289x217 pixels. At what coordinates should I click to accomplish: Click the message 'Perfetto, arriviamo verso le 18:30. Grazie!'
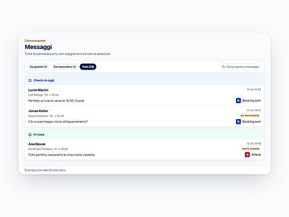pyautogui.click(x=56, y=101)
